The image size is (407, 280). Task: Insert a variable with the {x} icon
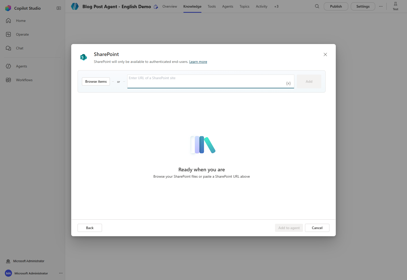click(x=288, y=83)
